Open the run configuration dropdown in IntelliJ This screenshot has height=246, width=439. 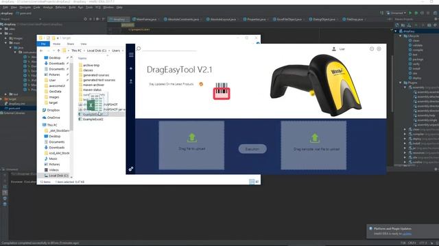(396, 13)
